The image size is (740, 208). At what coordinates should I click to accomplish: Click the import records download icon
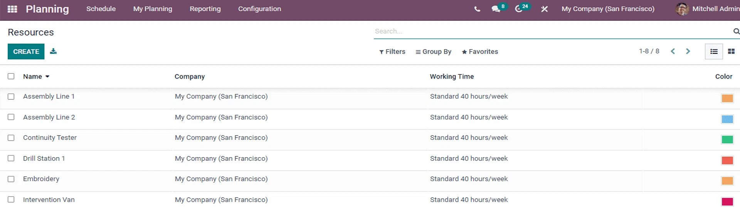point(53,51)
